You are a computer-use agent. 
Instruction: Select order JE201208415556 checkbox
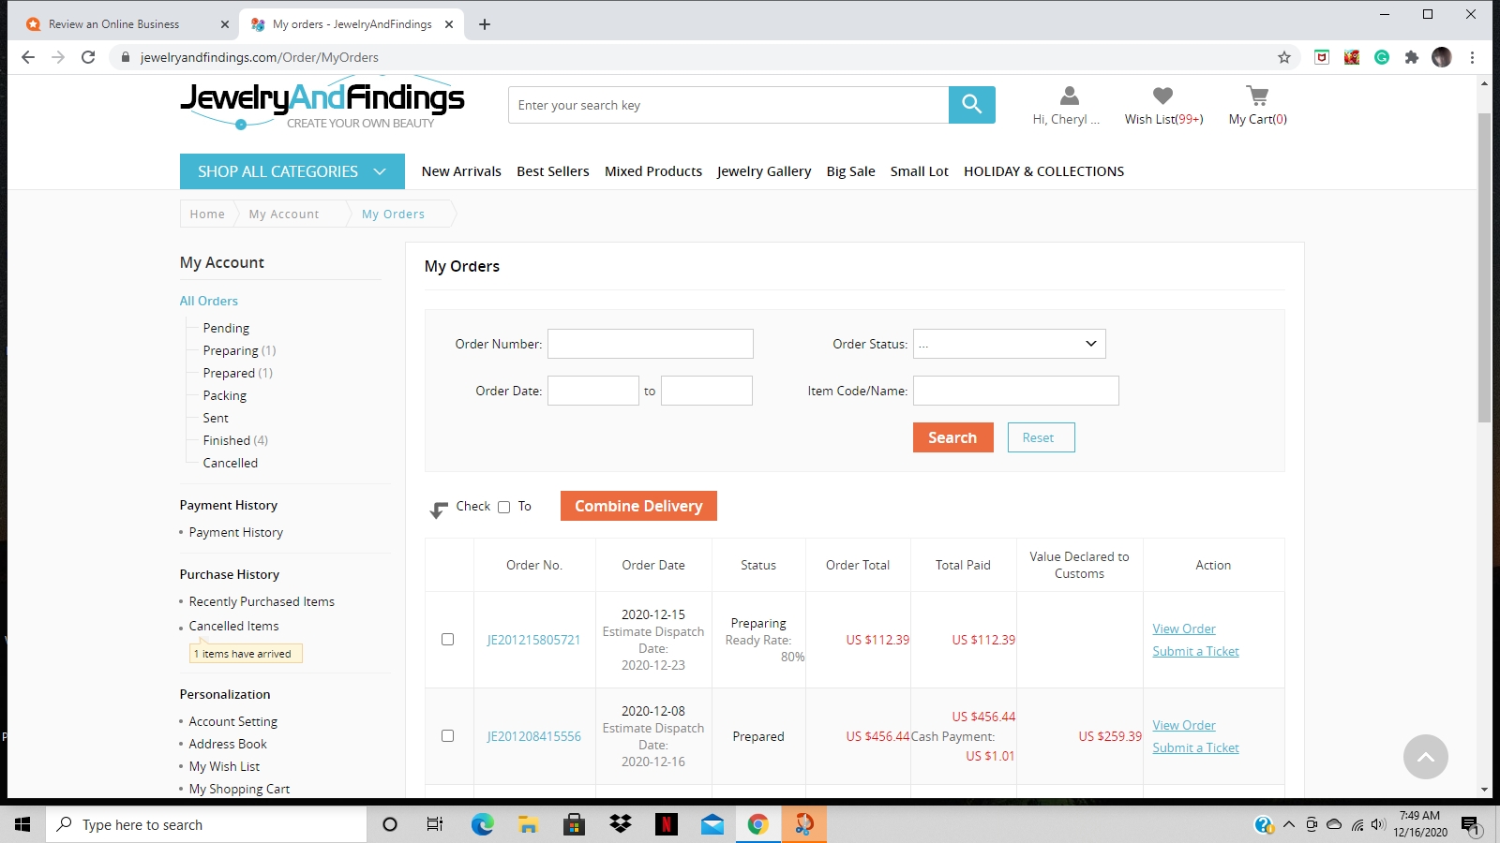[448, 736]
